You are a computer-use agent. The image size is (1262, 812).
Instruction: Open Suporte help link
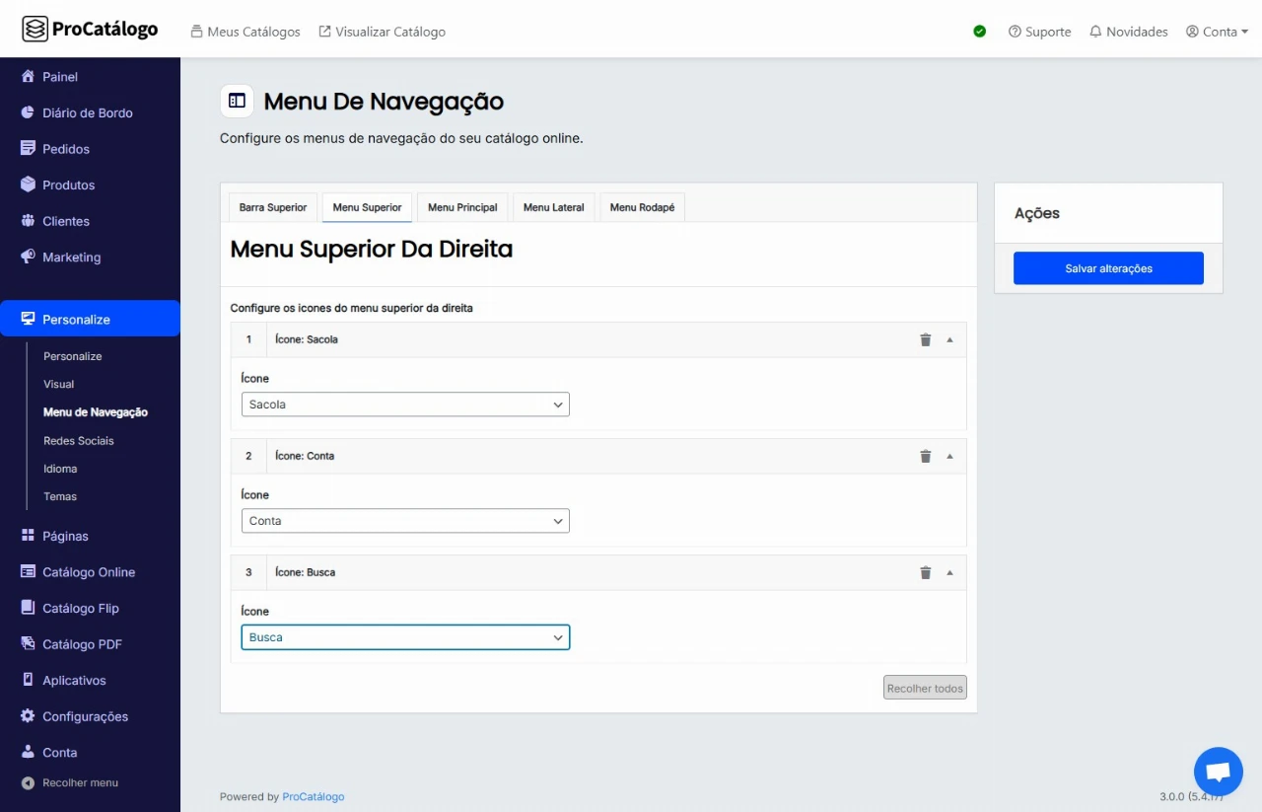[x=1039, y=32]
